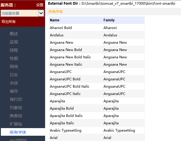Open 缓存 in the sidebar
This screenshot has height=141, width=181.
[14, 91]
